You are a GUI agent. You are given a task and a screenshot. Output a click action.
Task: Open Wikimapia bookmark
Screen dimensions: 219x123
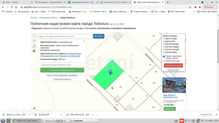pyautogui.click(x=78, y=12)
